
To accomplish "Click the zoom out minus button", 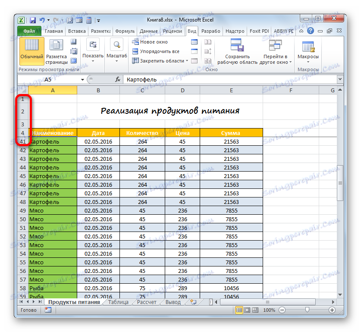I will click(x=282, y=310).
